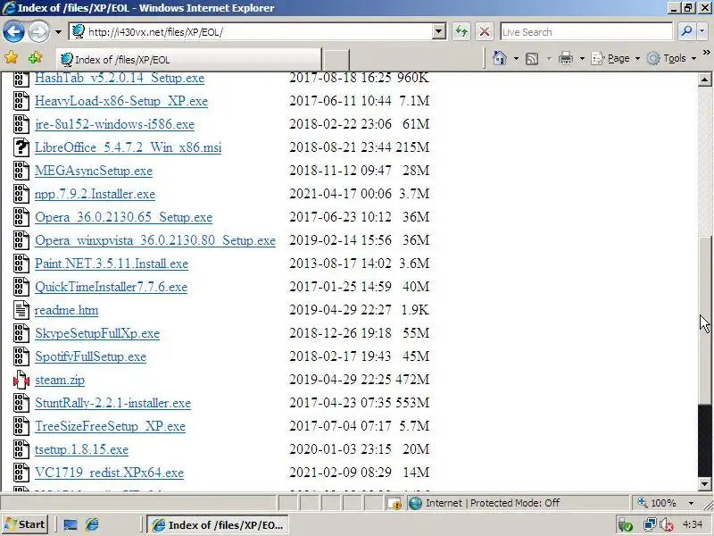Go to the Home page icon
The height and width of the screenshot is (536, 714).
[x=500, y=58]
